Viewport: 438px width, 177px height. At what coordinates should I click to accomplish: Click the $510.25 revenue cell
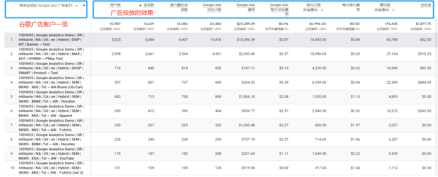[425, 54]
